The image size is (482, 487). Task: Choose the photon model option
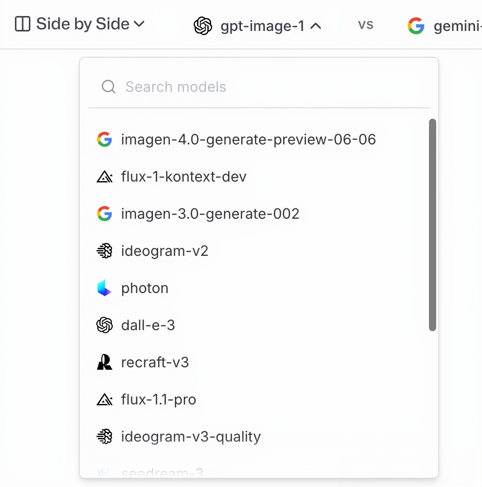pyautogui.click(x=145, y=288)
